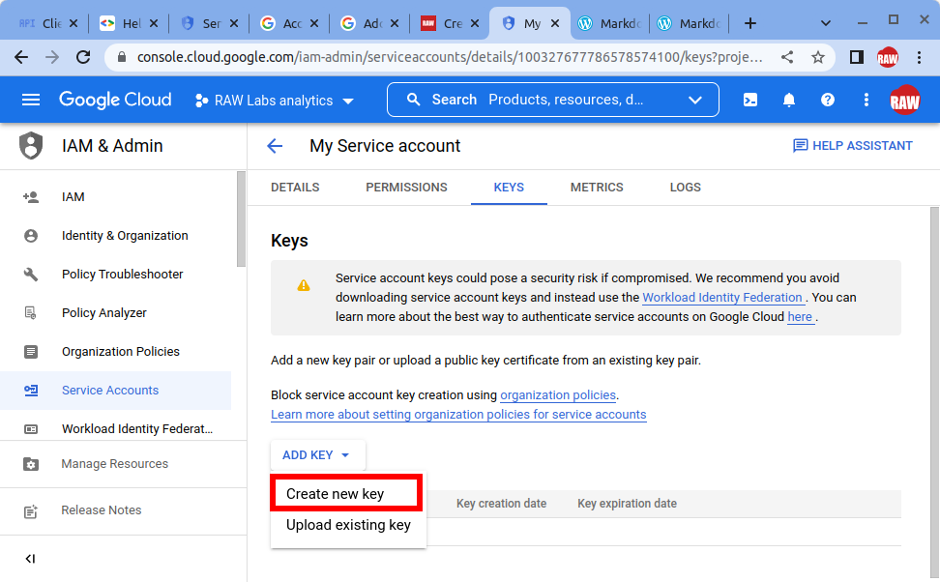Click the IAM & Admin shield icon

(x=31, y=146)
